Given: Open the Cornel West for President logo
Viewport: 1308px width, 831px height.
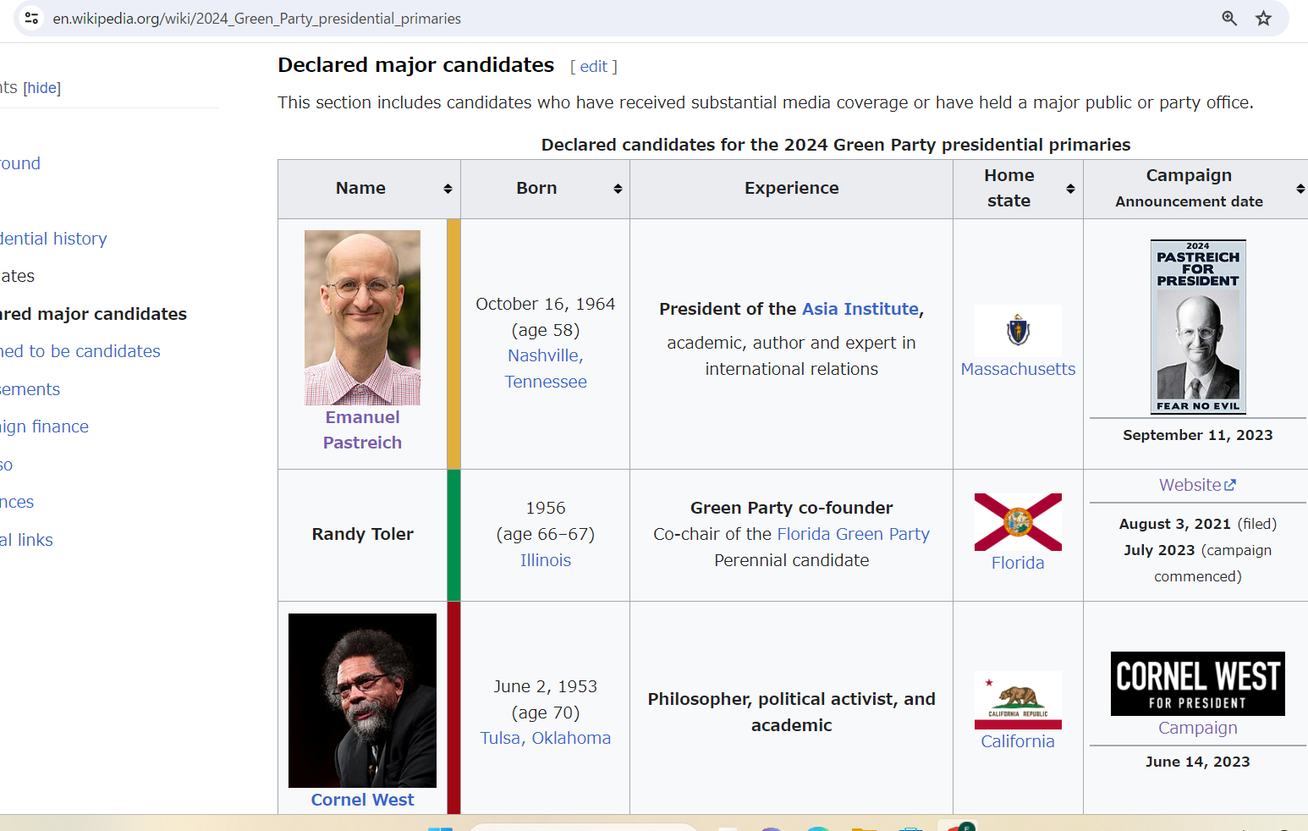Looking at the screenshot, I should click(1197, 683).
